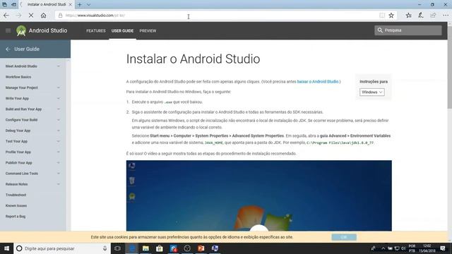The height and width of the screenshot is (254, 452).
Task: Open the hamburger menu on the site header
Action: [8, 30]
